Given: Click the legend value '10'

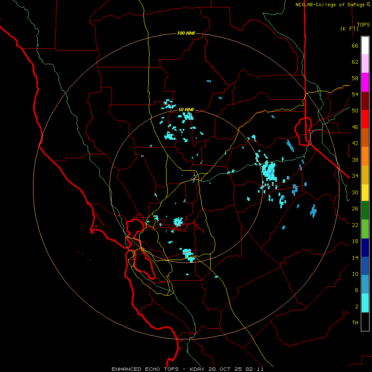Looking at the screenshot, I should point(355,274).
